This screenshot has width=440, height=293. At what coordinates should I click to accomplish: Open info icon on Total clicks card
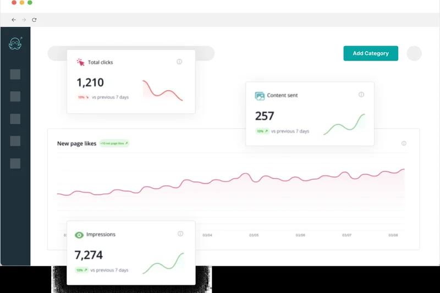(x=179, y=62)
